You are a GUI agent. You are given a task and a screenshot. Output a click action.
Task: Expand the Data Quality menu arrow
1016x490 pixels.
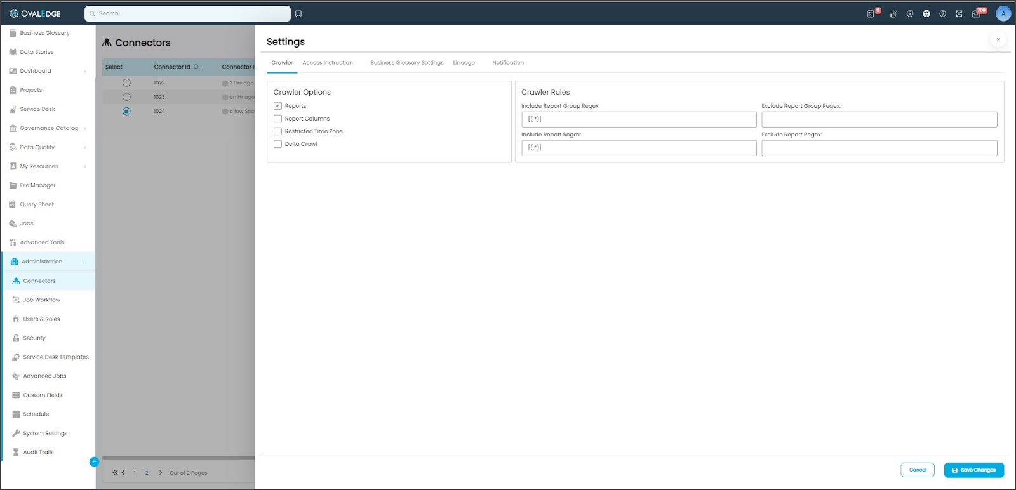click(x=85, y=147)
